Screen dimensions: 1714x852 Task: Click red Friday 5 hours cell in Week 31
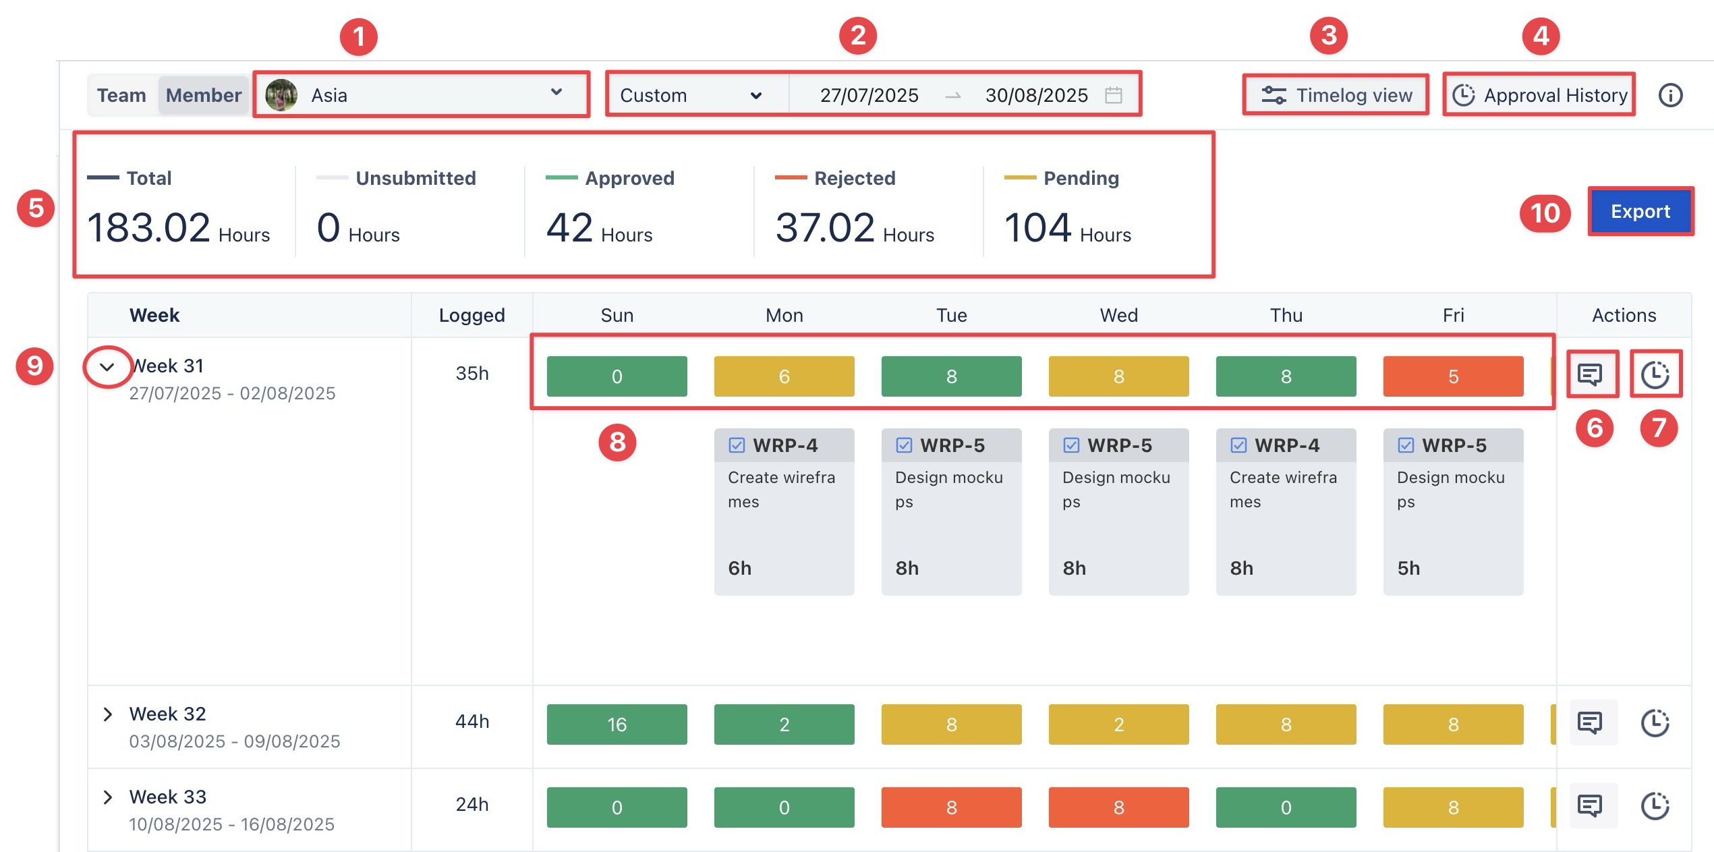tap(1453, 376)
